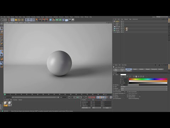
Task: Toggle the Show Illumination checkbox
Action: point(140,92)
